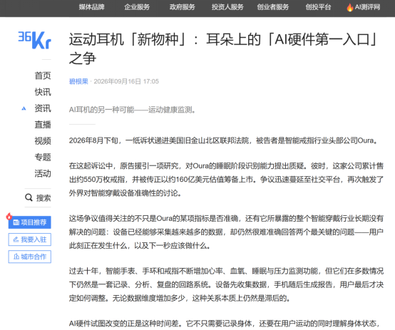395x330 pixels.
Task: Click 搜索 search field in sidebar
Action: click(x=38, y=197)
